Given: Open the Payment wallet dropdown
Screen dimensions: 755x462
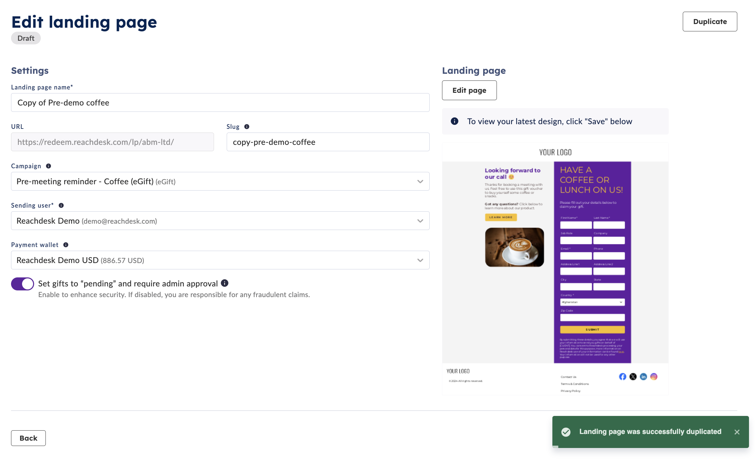Looking at the screenshot, I should point(220,260).
